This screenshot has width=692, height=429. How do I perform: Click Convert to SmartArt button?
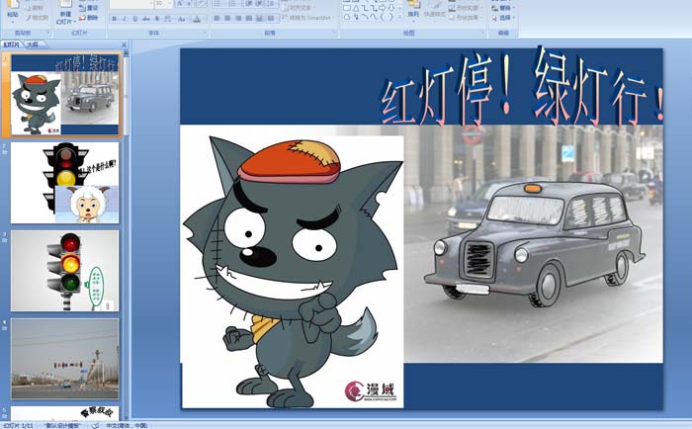pyautogui.click(x=308, y=18)
